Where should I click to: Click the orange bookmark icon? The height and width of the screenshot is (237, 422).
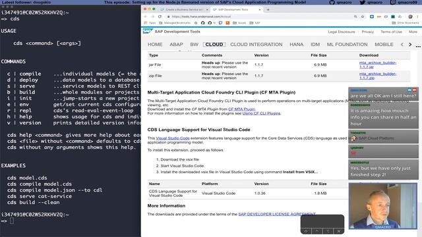(x=227, y=23)
